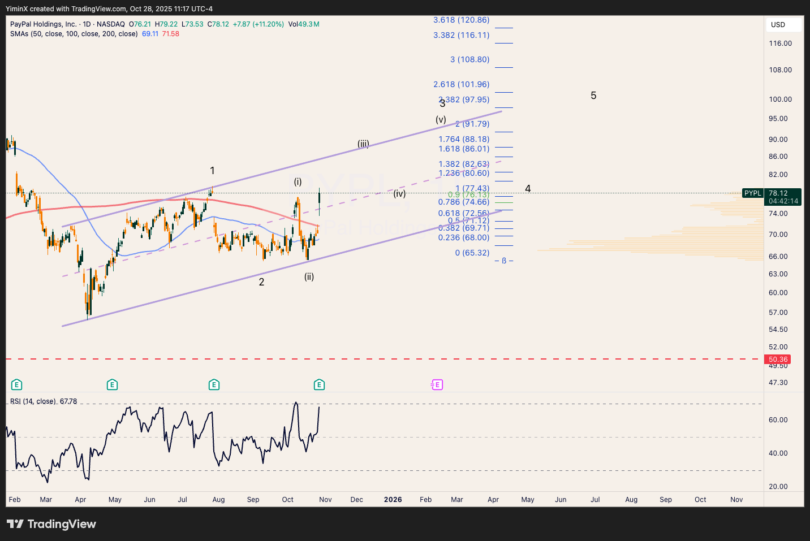
Task: Click the 1.618 (86.01) Fibonacci label
Action: (464, 149)
